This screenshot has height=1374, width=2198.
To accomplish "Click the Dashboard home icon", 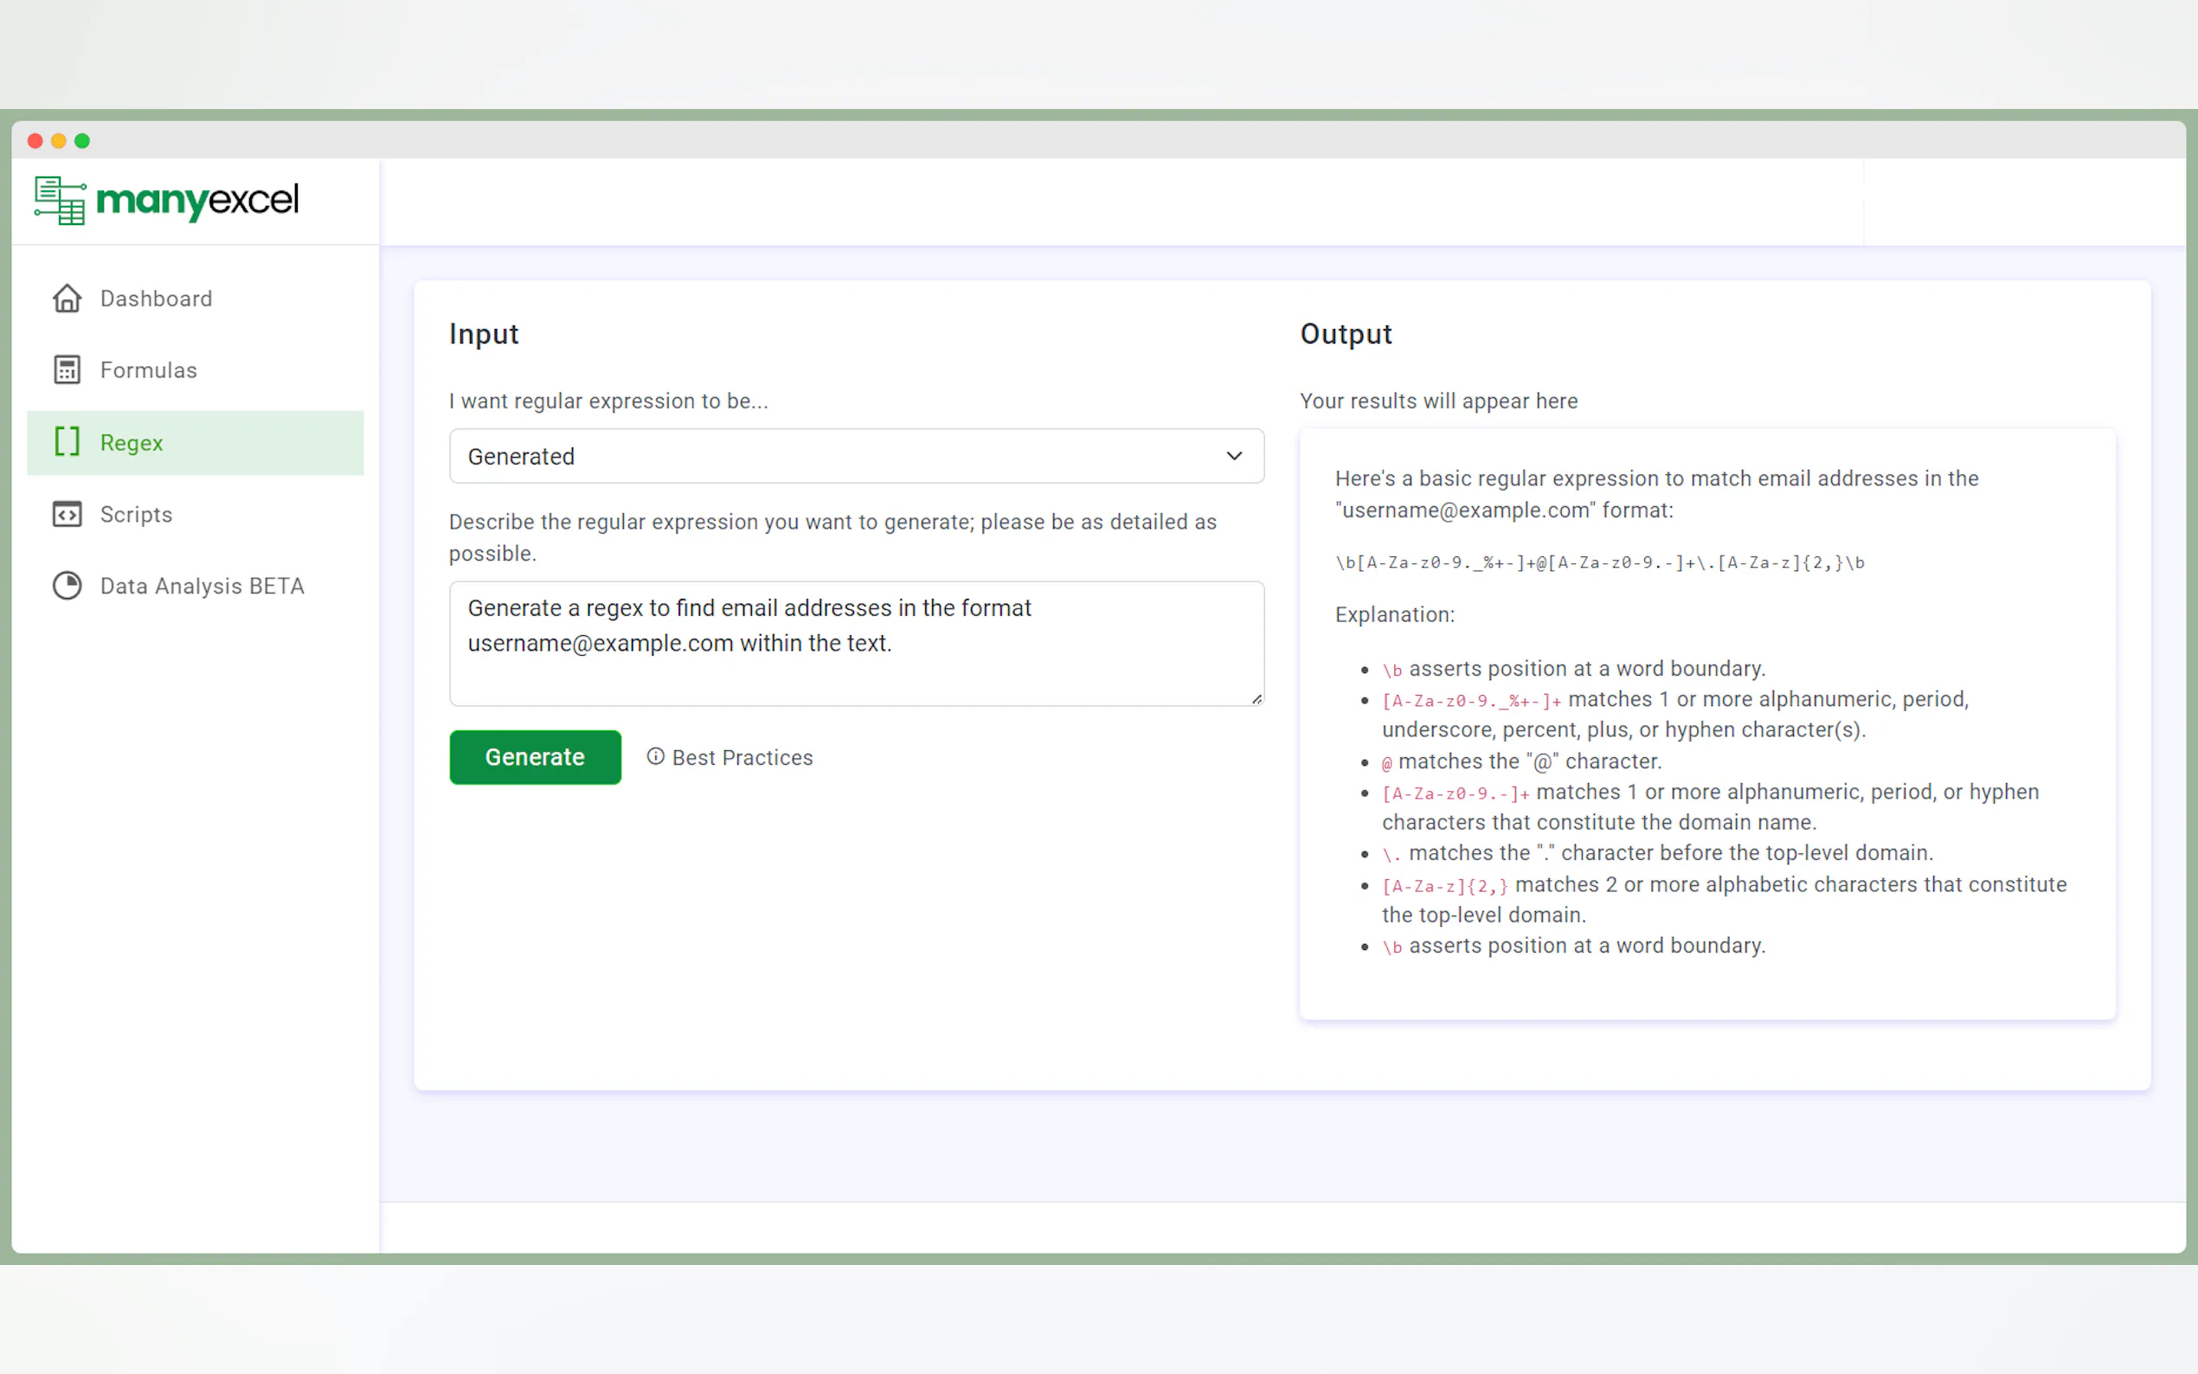I will pyautogui.click(x=67, y=298).
